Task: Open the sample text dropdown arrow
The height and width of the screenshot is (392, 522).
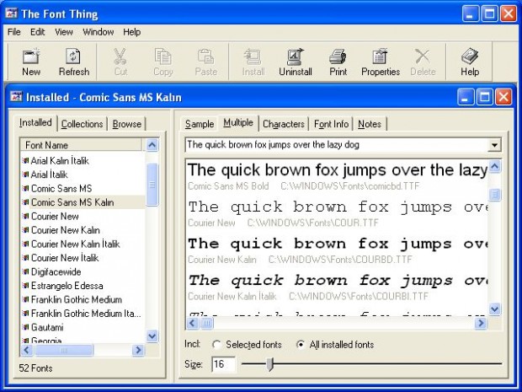Action: (494, 145)
